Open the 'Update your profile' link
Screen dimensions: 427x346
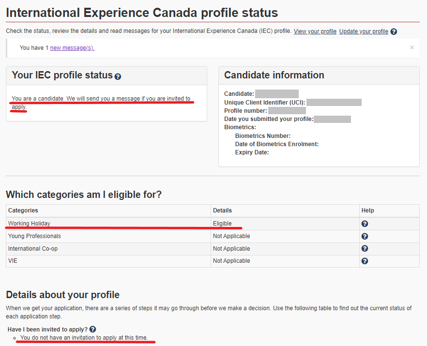pyautogui.click(x=364, y=31)
